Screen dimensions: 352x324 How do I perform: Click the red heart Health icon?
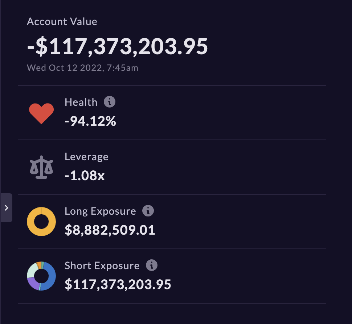click(x=41, y=113)
